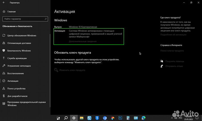Viewport: 202px width, 121px height.
Task: Select Для разработчиков option
Action: [x=17, y=96]
